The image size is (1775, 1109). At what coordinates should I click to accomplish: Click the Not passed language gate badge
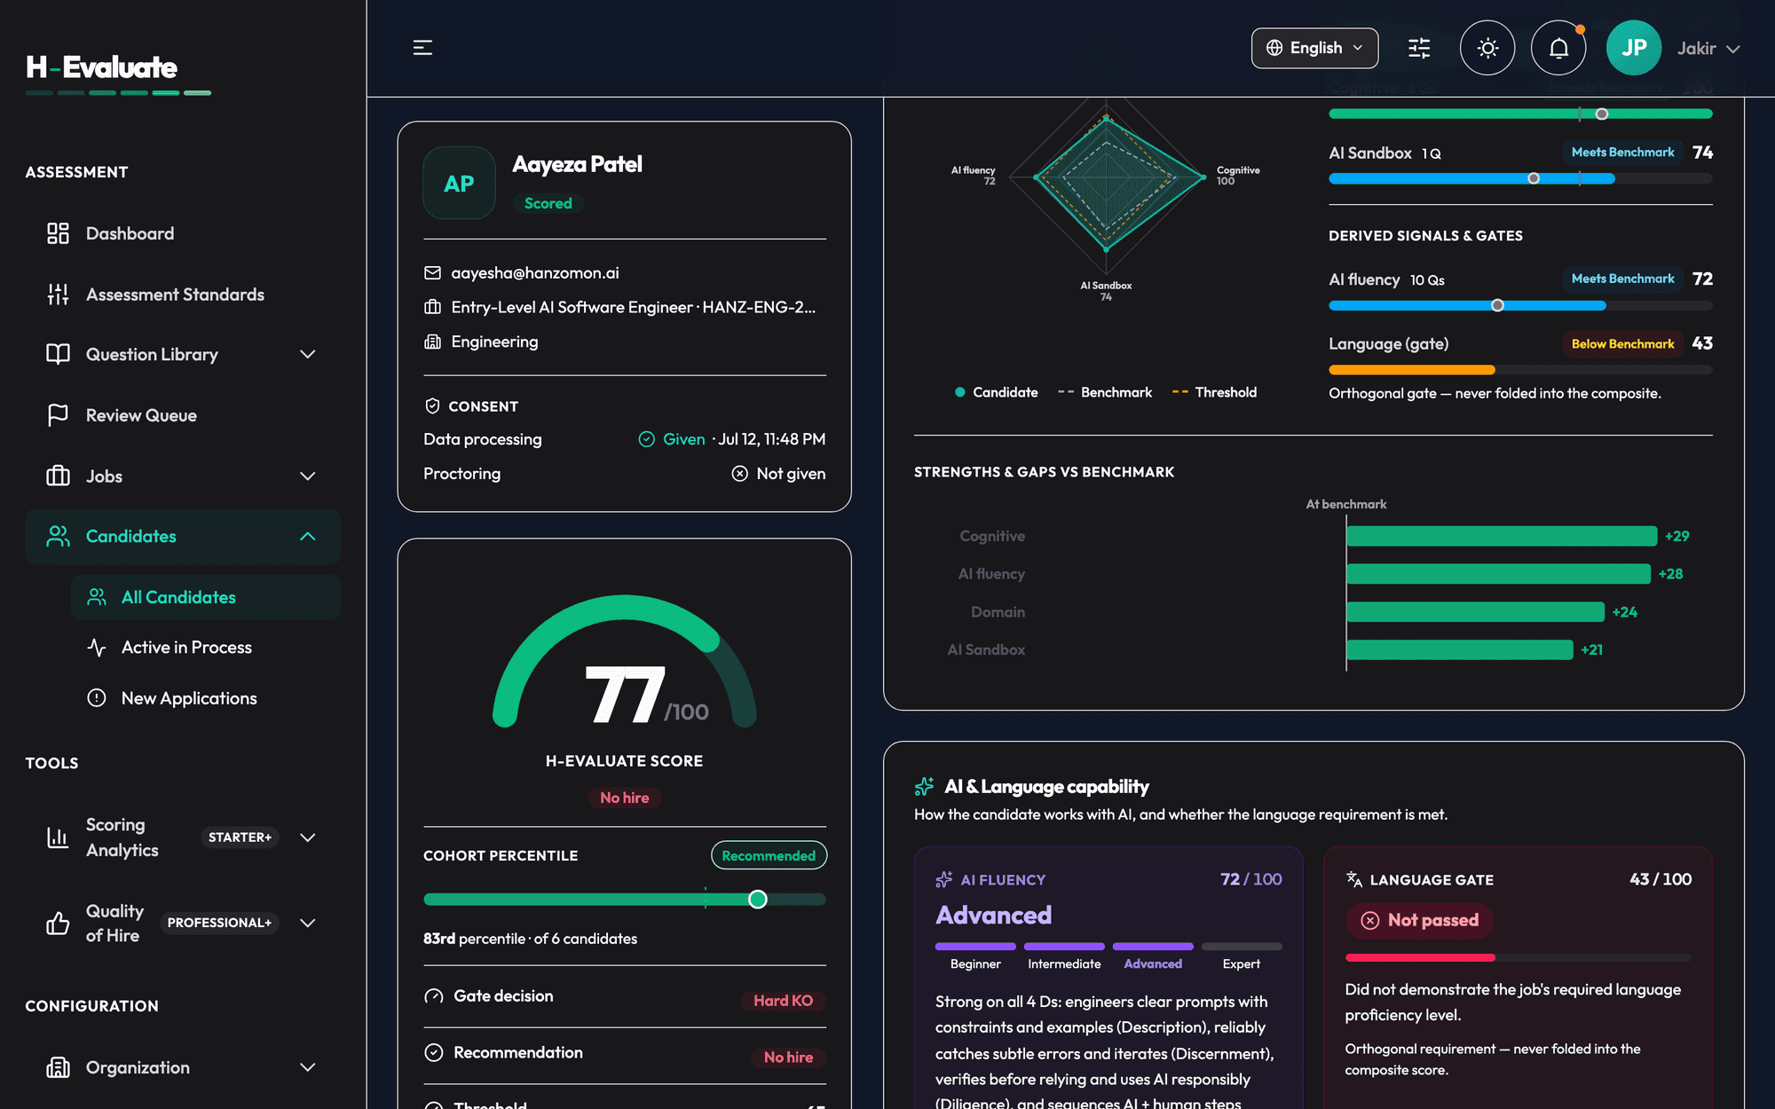tap(1420, 920)
